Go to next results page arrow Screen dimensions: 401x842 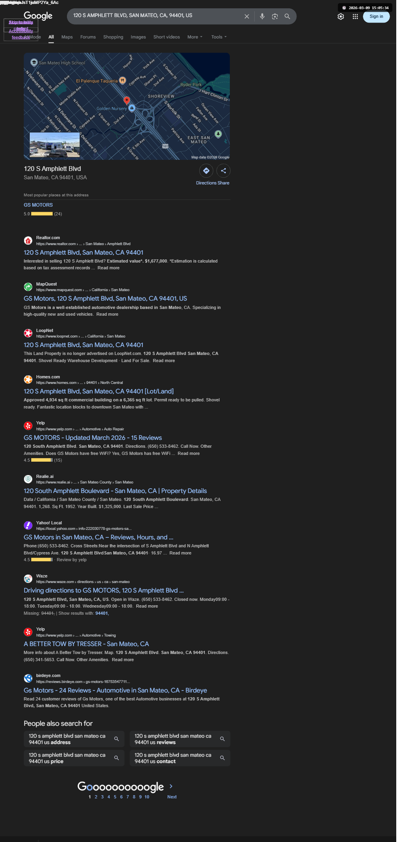[171, 786]
